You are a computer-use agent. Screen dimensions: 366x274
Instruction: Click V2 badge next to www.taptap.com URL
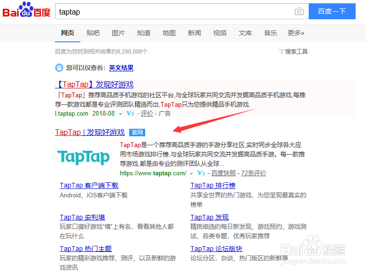pos(201,173)
